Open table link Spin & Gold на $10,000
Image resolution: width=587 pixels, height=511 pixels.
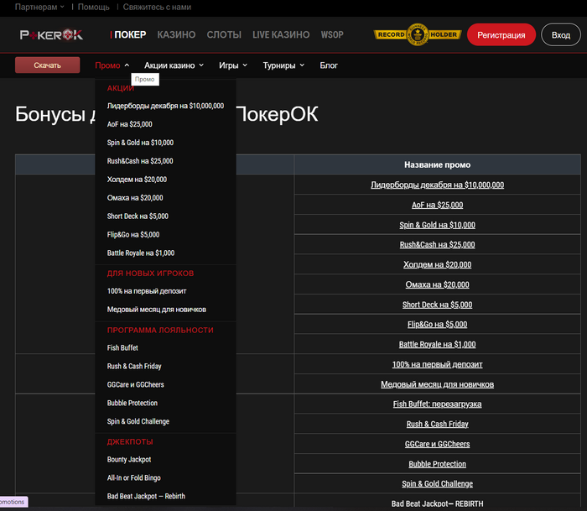(x=437, y=225)
